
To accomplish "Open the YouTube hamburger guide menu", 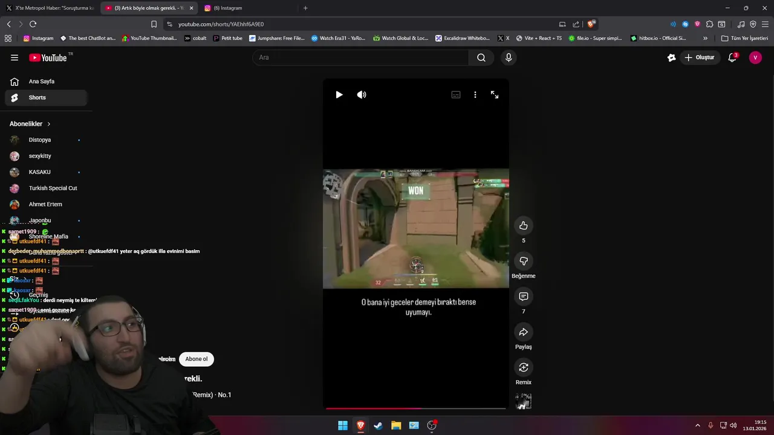I will coord(15,57).
